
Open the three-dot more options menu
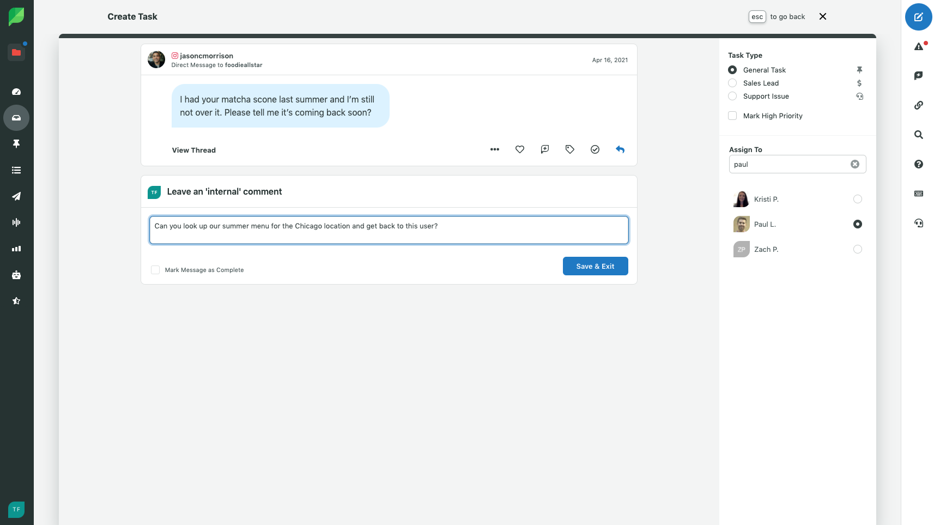pos(495,149)
